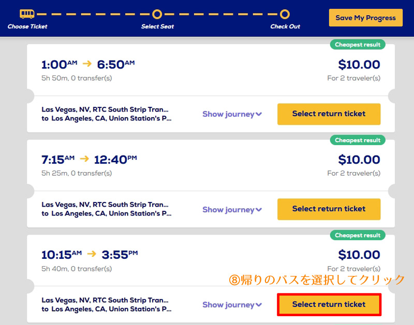Click Cheapest result badge on 10:15 AM trip
This screenshot has height=325, width=414.
click(x=358, y=235)
